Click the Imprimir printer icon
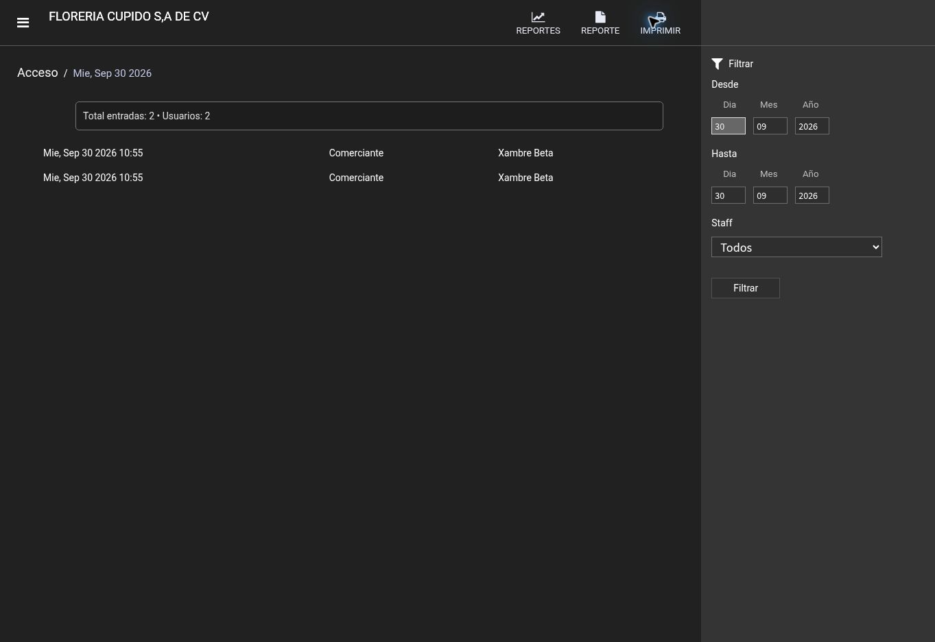The image size is (935, 642). [x=660, y=17]
